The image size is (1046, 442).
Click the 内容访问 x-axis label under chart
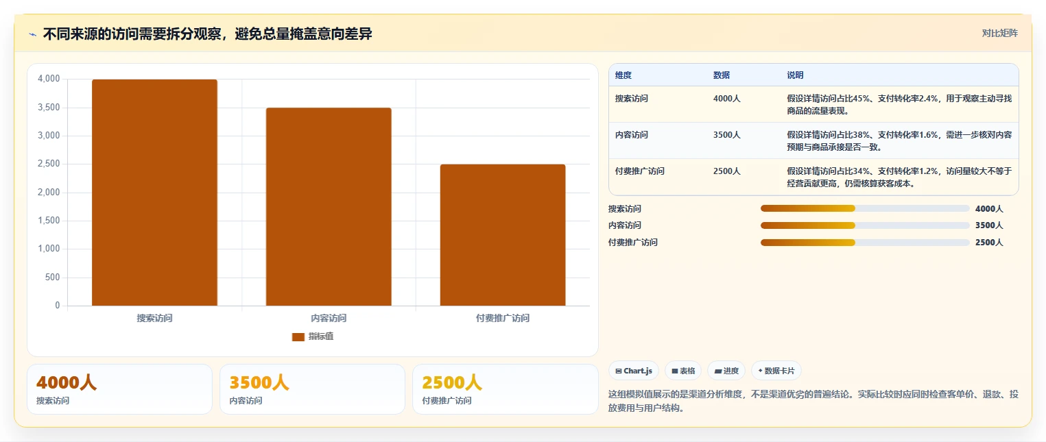[x=329, y=318]
